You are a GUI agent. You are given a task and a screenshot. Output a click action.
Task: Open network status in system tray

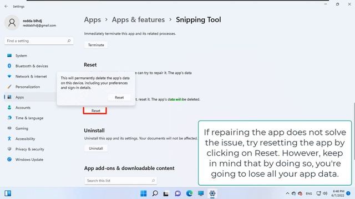319,193
